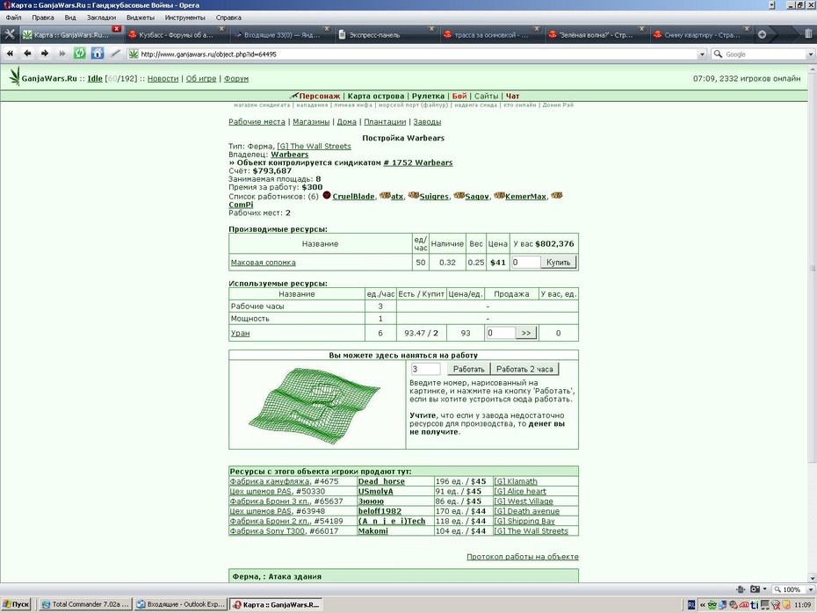
Task: Open the Правка menu
Action: point(43,18)
